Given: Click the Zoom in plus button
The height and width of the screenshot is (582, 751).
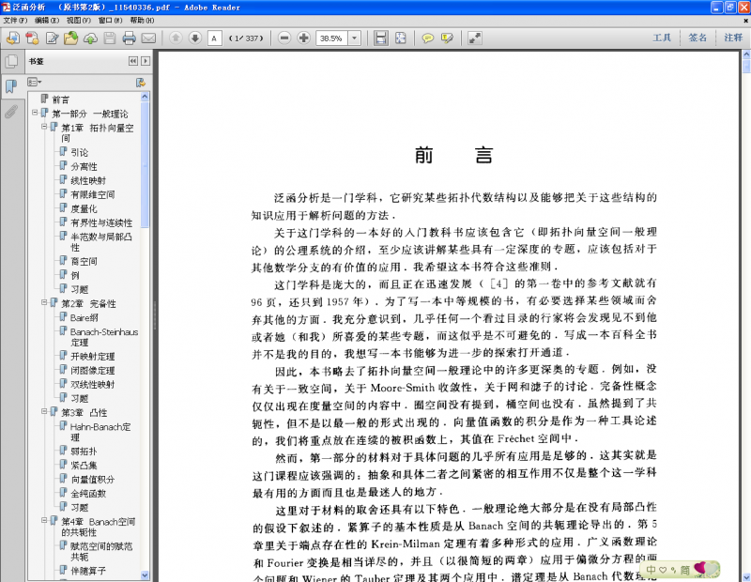Looking at the screenshot, I should click(303, 38).
